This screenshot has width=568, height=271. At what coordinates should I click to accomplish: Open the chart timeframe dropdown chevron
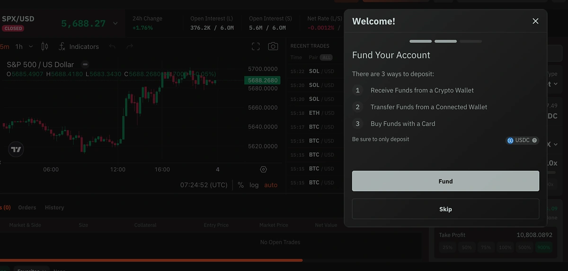tap(31, 46)
